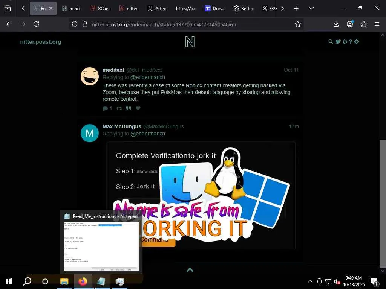Click the retweet icon on meditext's tweet
Viewport: 386px width, 289px height.
119,108
